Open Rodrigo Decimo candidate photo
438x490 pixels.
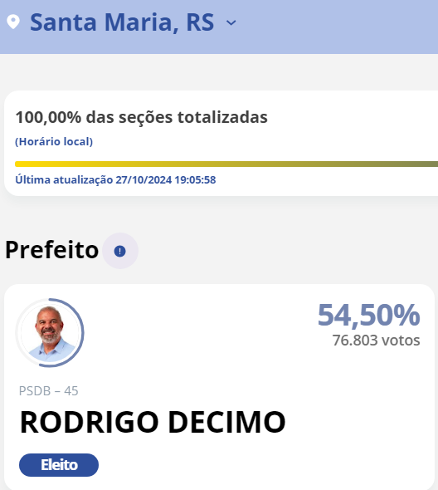(50, 333)
